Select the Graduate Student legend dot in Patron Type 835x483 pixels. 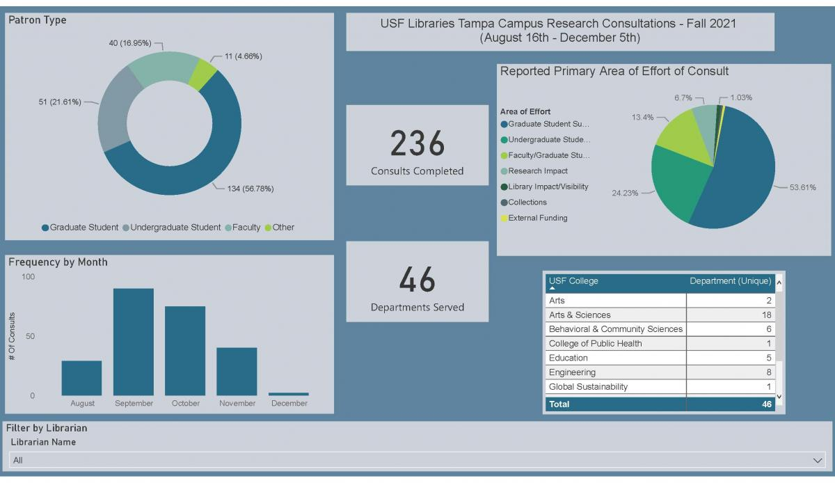(45, 228)
